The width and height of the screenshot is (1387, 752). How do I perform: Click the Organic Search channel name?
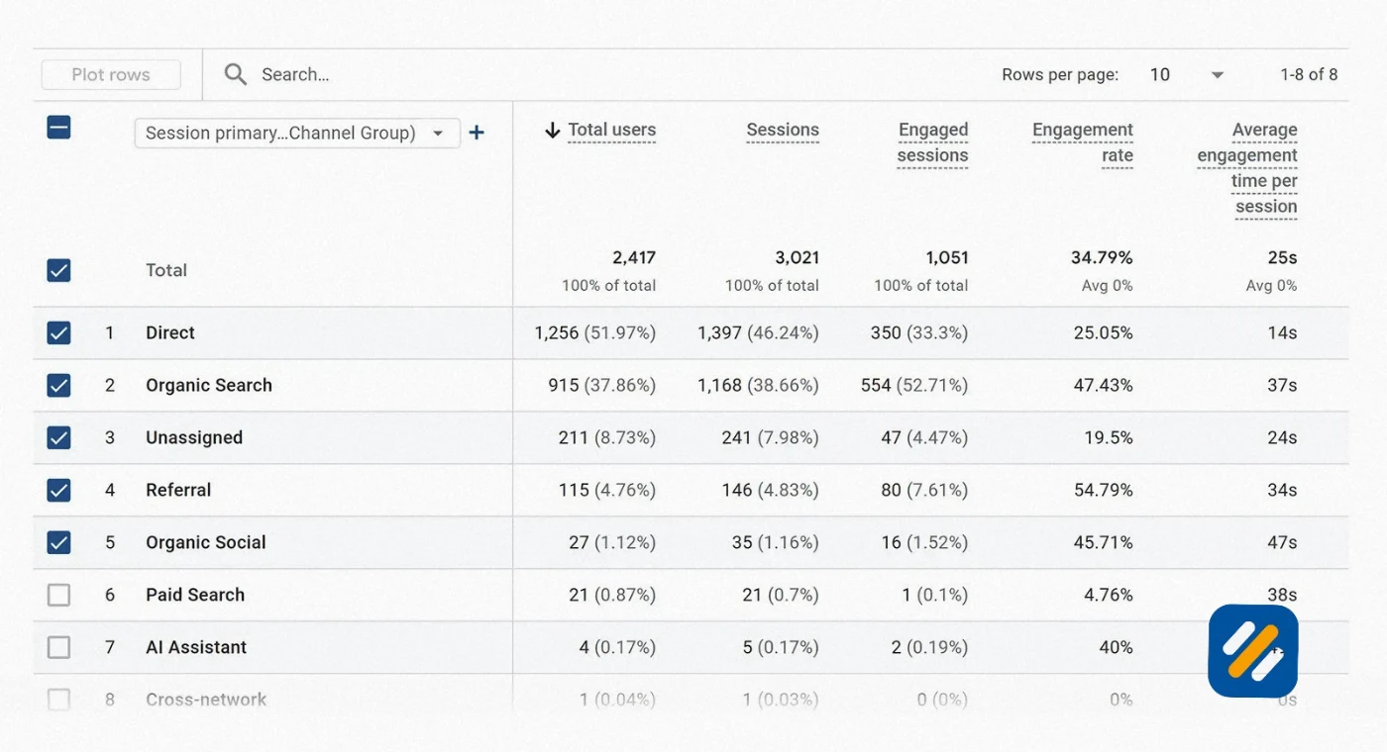(x=209, y=385)
